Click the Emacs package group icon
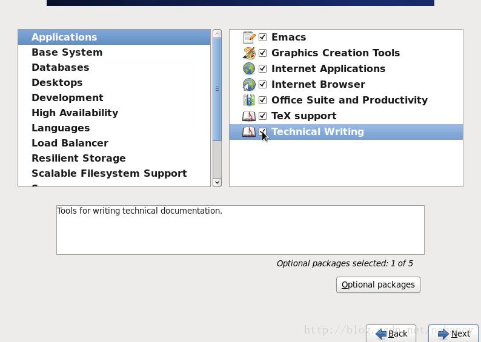Viewport: 481px width, 342px height. (249, 38)
